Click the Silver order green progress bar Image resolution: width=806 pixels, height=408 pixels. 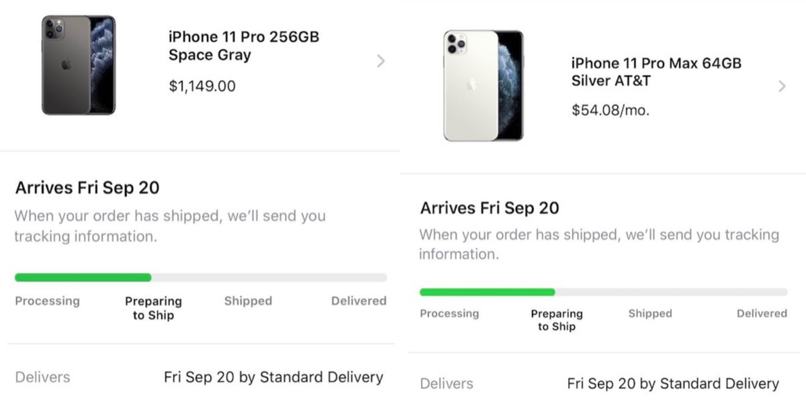coord(488,292)
